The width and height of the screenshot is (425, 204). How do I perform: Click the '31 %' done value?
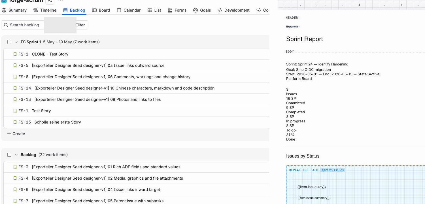click(x=290, y=135)
